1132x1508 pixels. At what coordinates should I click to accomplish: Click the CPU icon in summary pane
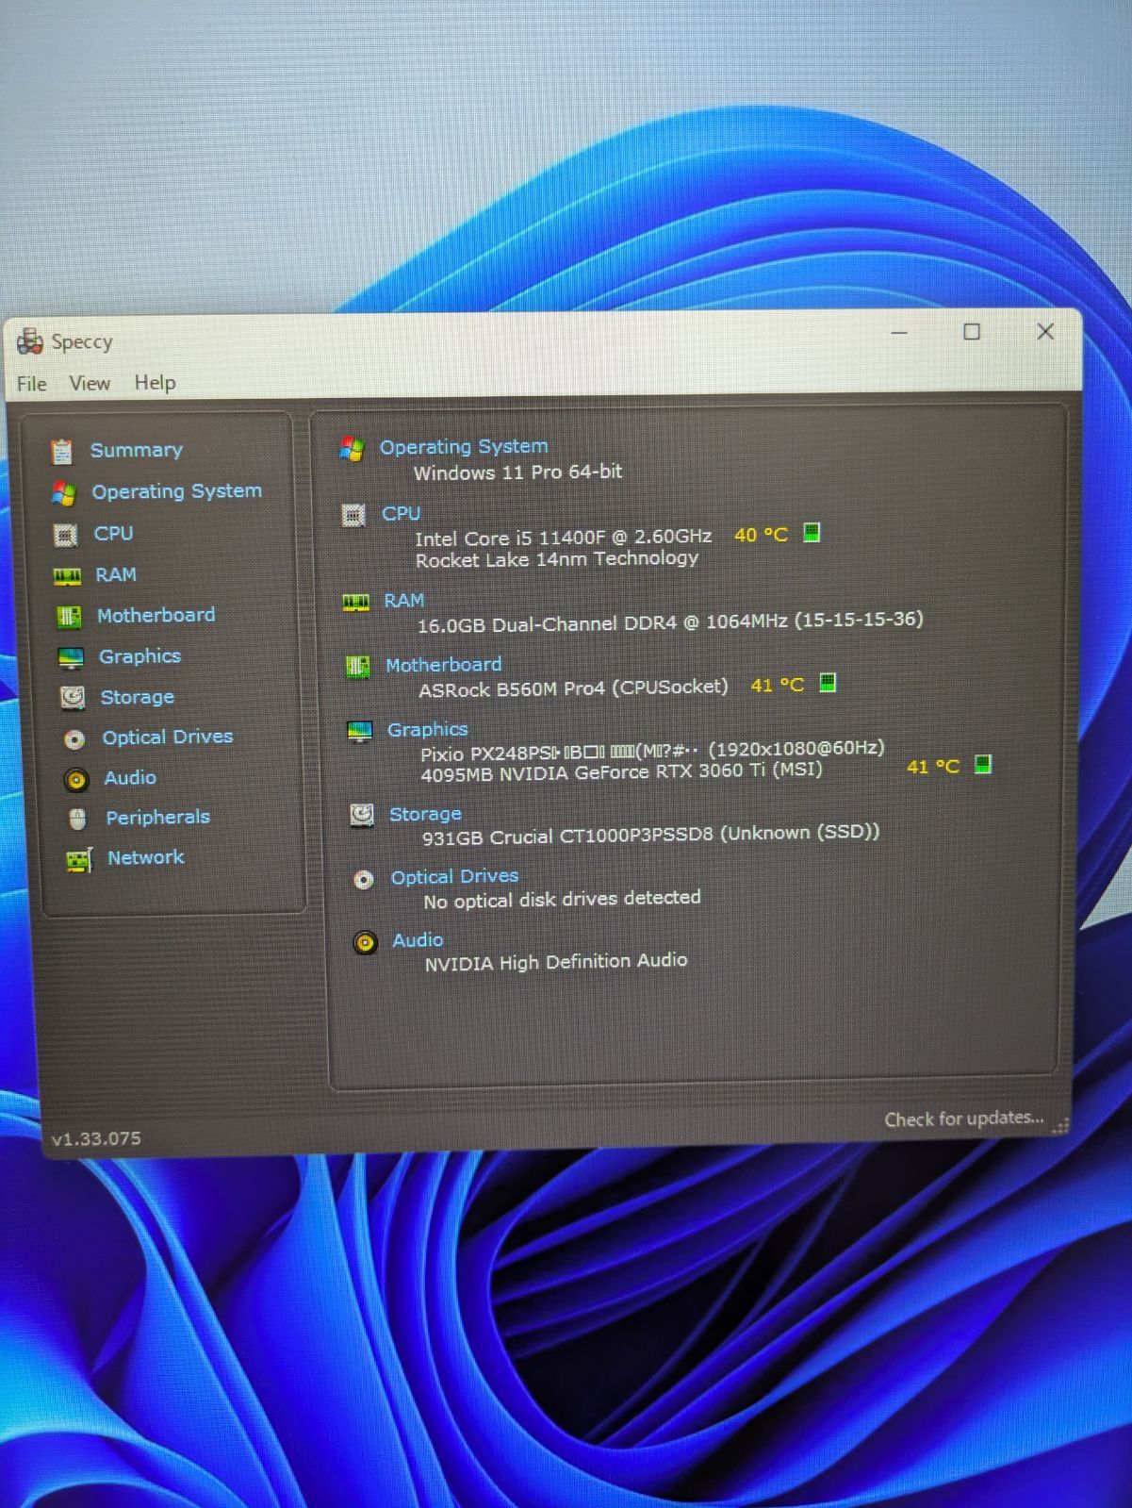point(353,515)
